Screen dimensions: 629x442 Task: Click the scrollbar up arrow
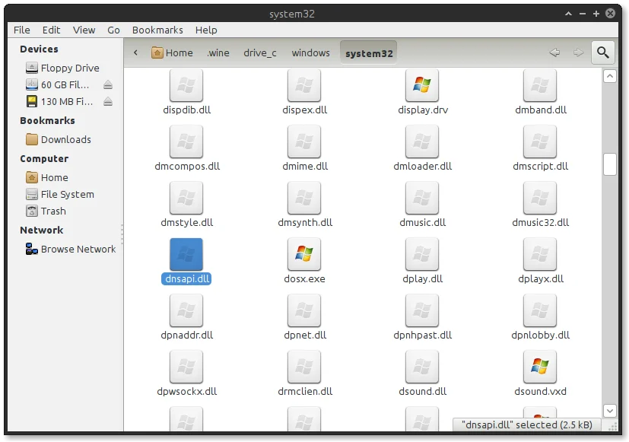[x=610, y=76]
